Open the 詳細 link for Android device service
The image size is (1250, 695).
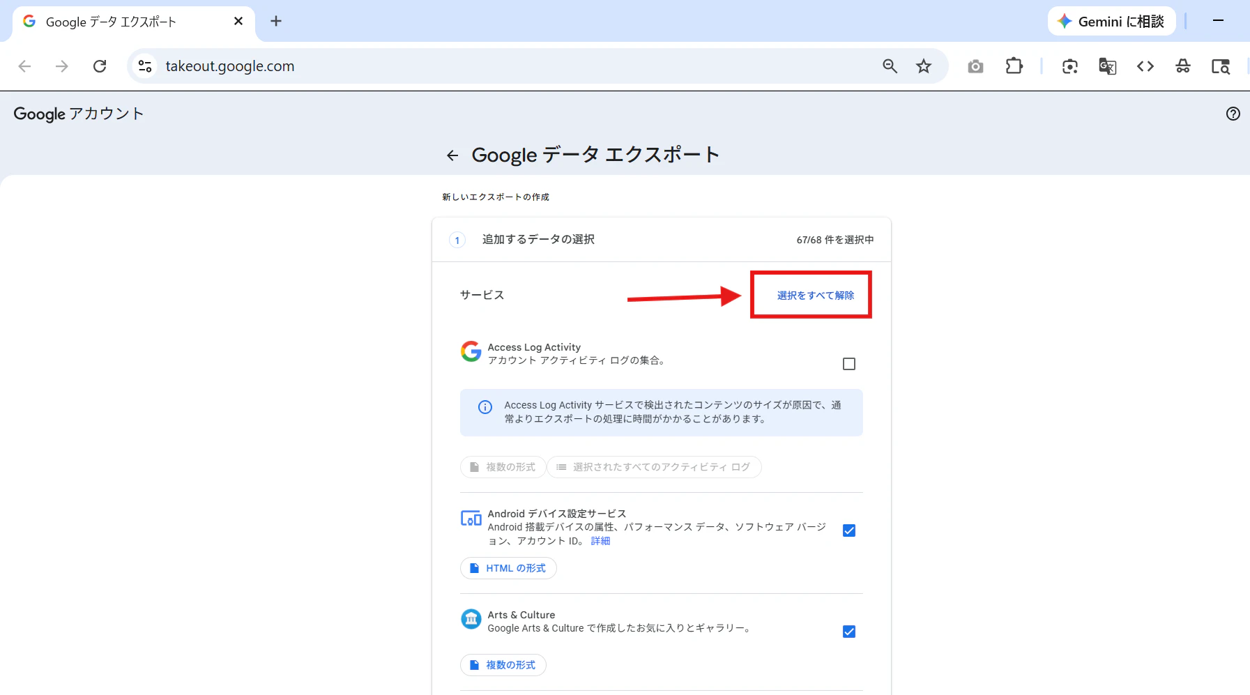click(600, 541)
